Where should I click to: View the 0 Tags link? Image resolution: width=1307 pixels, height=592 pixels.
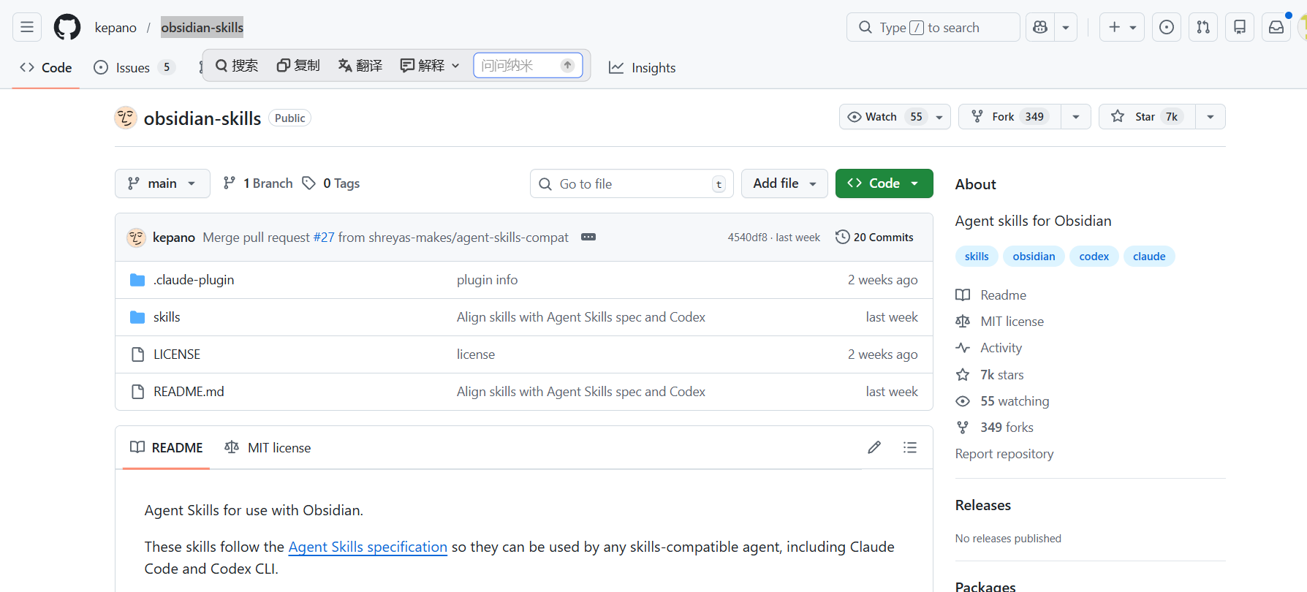click(x=331, y=183)
